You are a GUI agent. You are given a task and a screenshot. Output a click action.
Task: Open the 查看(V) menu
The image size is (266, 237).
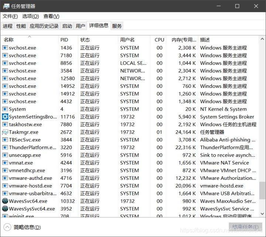[51, 16]
